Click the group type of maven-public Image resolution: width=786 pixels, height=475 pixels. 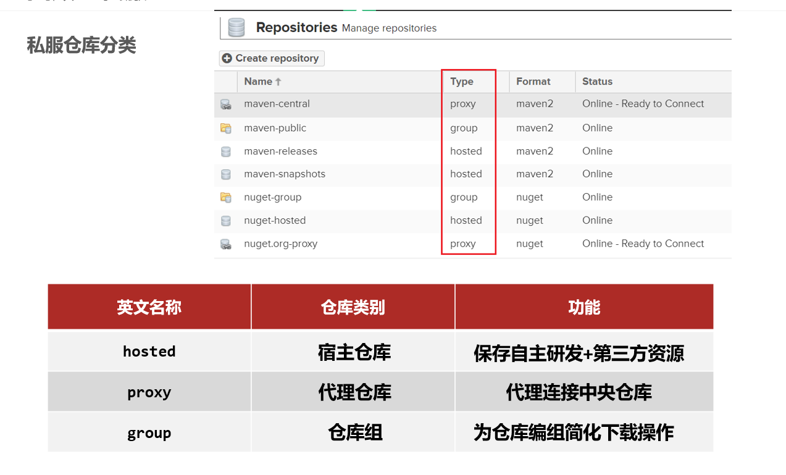coord(464,128)
